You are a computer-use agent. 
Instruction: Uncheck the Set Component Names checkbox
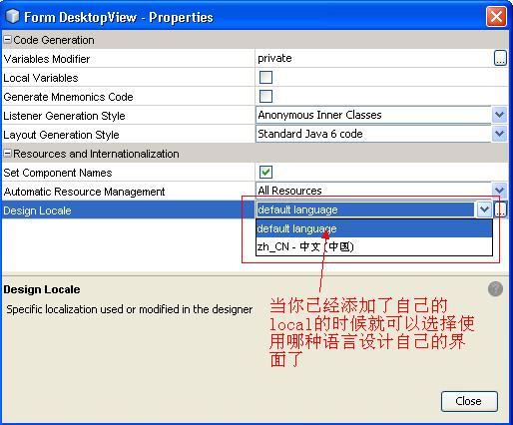tap(265, 173)
